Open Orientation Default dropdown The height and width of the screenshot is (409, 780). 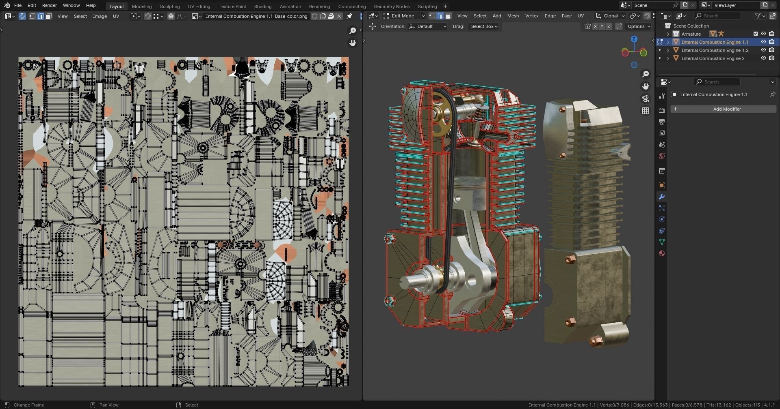click(x=428, y=26)
